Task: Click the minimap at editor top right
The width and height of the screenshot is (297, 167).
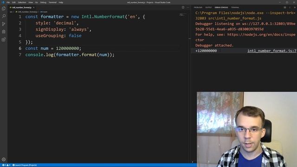Action: [182, 15]
